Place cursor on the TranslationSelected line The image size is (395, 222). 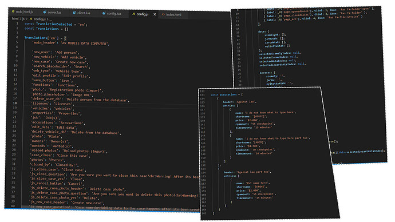(56, 24)
